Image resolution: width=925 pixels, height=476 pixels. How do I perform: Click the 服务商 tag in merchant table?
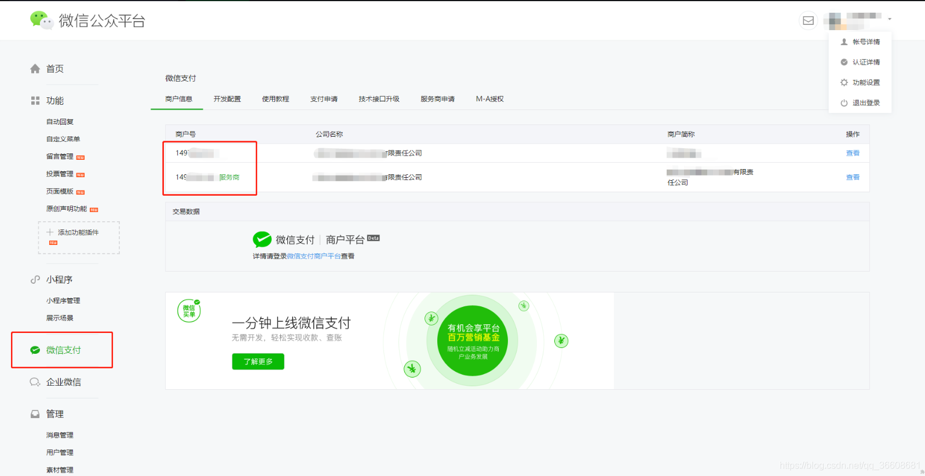click(229, 177)
